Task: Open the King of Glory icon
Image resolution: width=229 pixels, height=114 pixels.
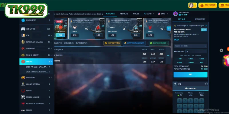Action: (23, 55)
